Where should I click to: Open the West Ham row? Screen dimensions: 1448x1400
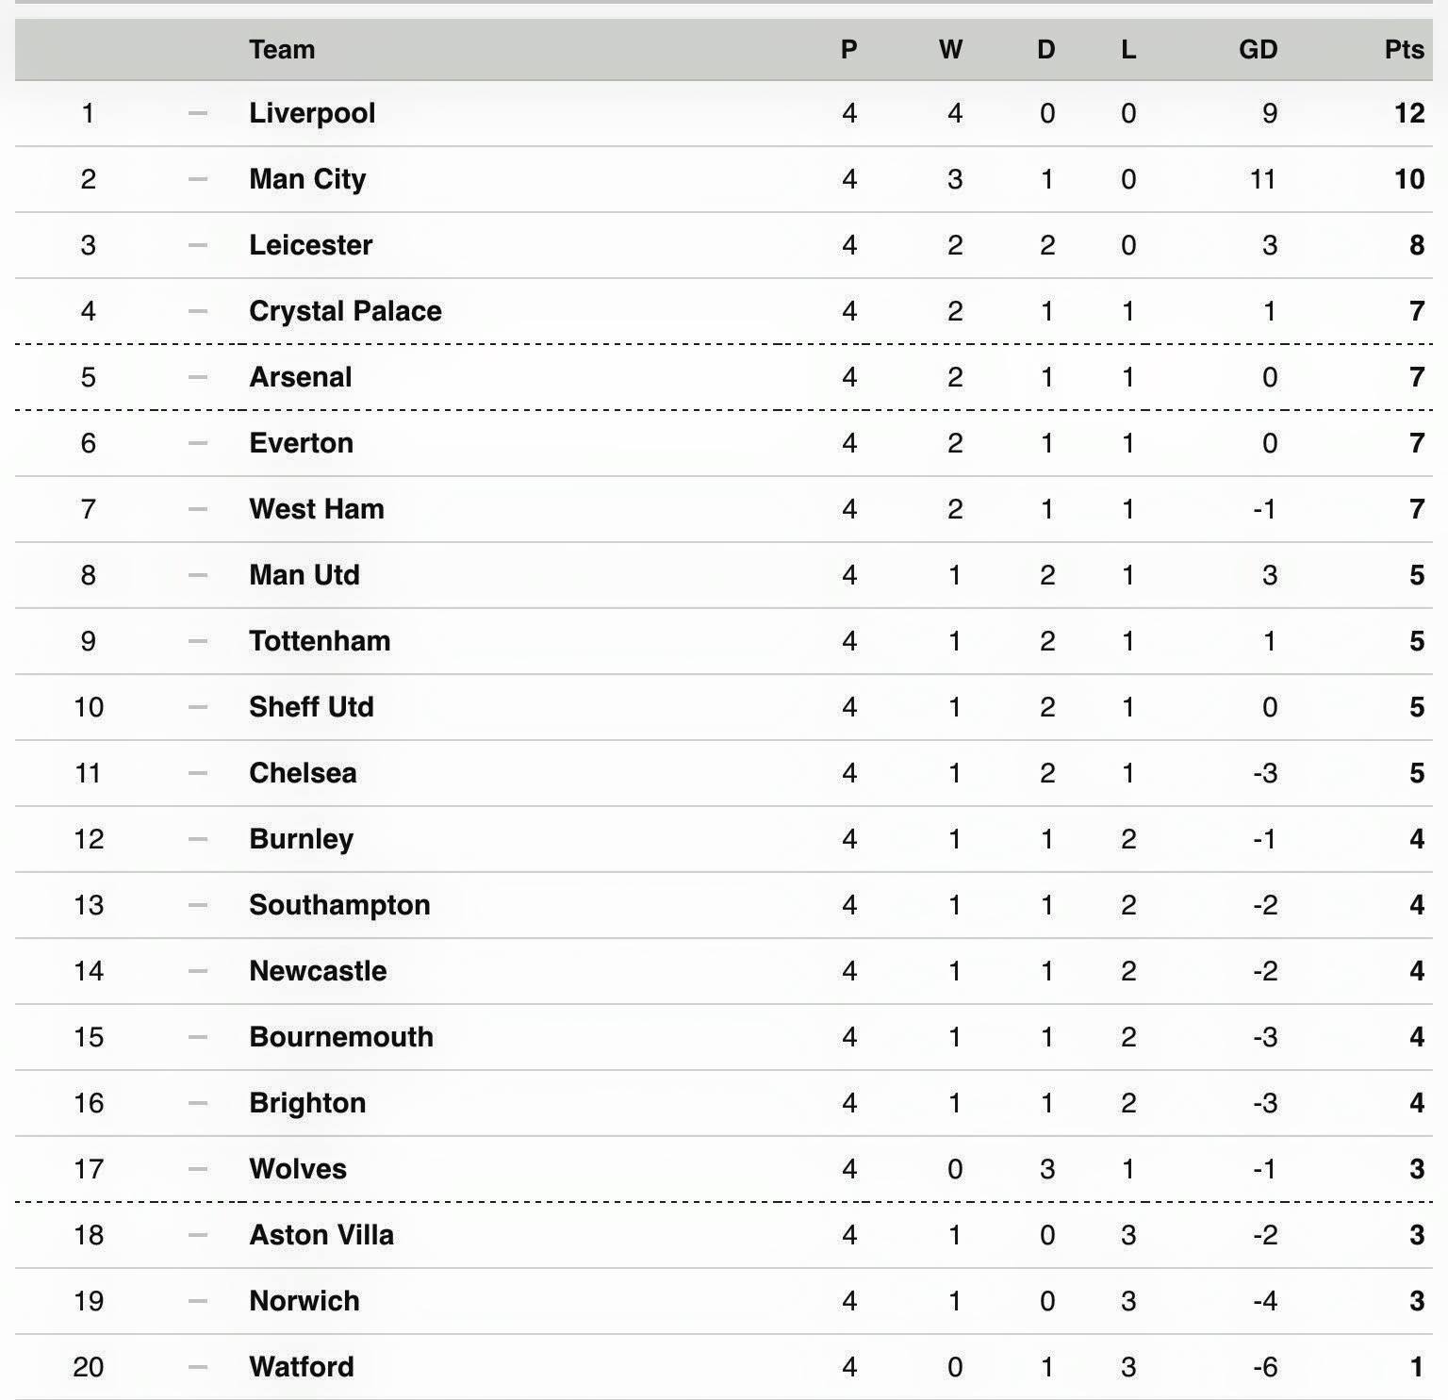(x=724, y=509)
